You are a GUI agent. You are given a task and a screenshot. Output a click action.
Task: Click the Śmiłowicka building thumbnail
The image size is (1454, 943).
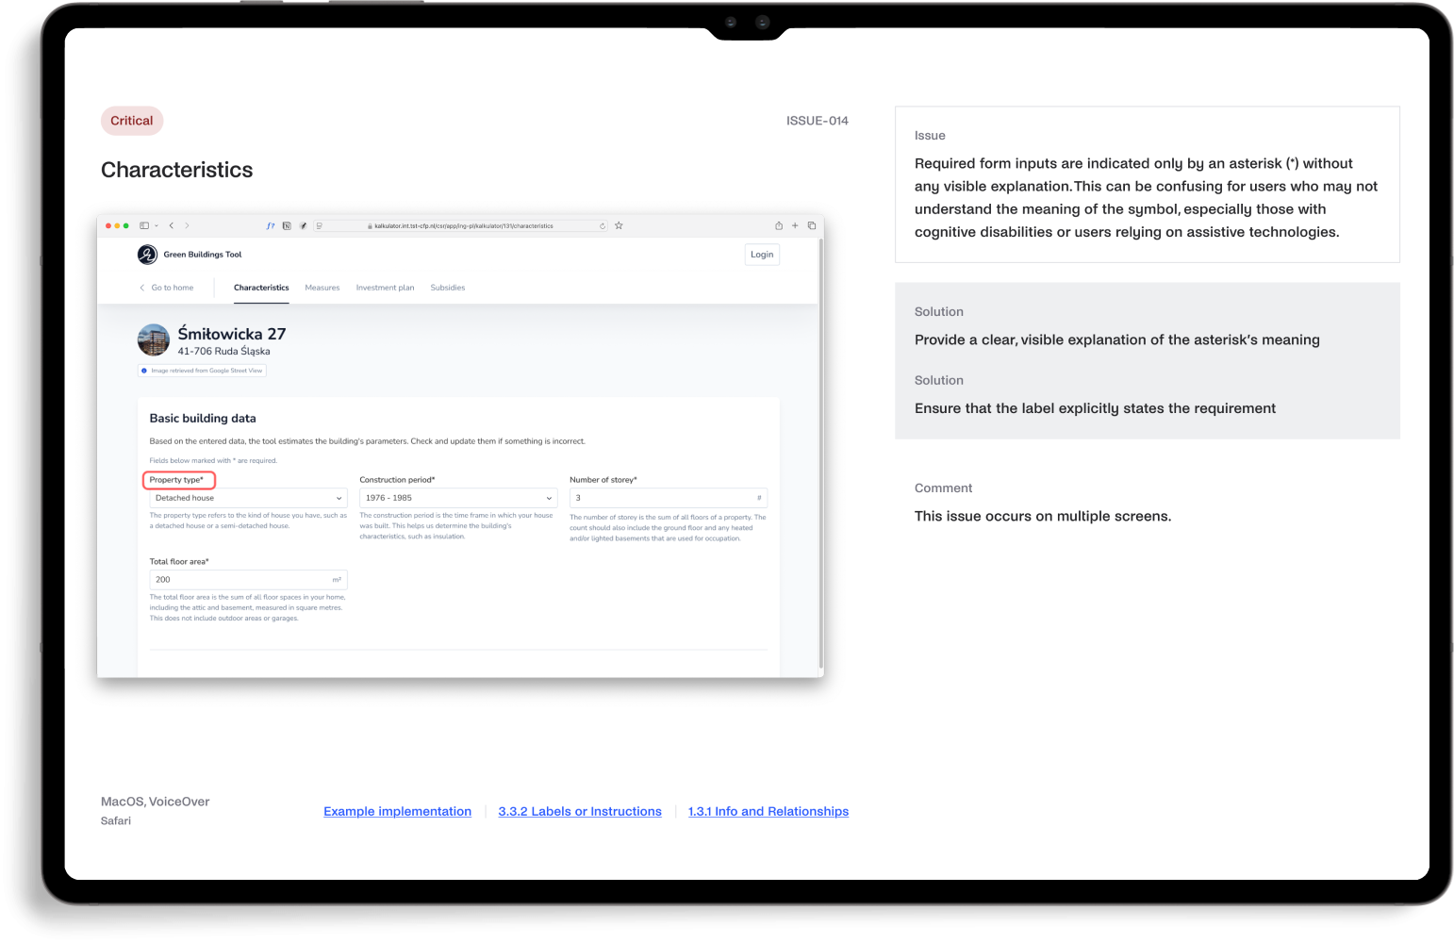153,340
